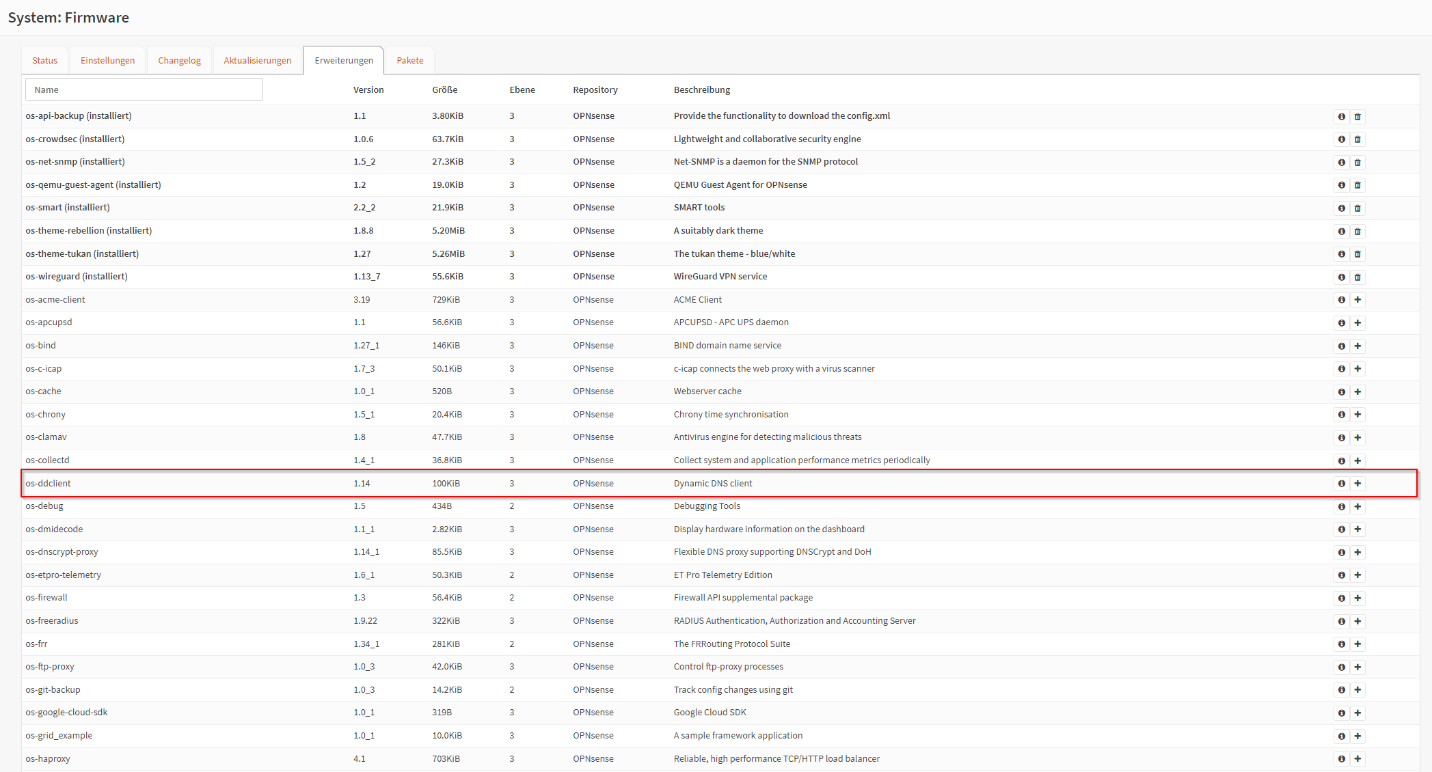Switch to the Pakete tab
This screenshot has width=1432, height=772.
(409, 60)
